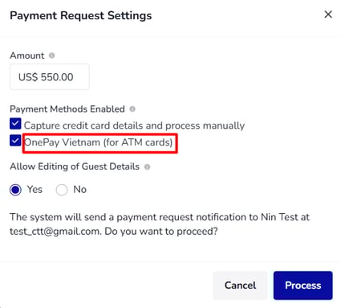Focus the US$ 550.00 amount field
Image resolution: width=341 pixels, height=308 pixels.
(50, 77)
